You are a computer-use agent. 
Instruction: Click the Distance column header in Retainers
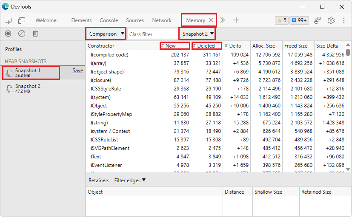238,192
